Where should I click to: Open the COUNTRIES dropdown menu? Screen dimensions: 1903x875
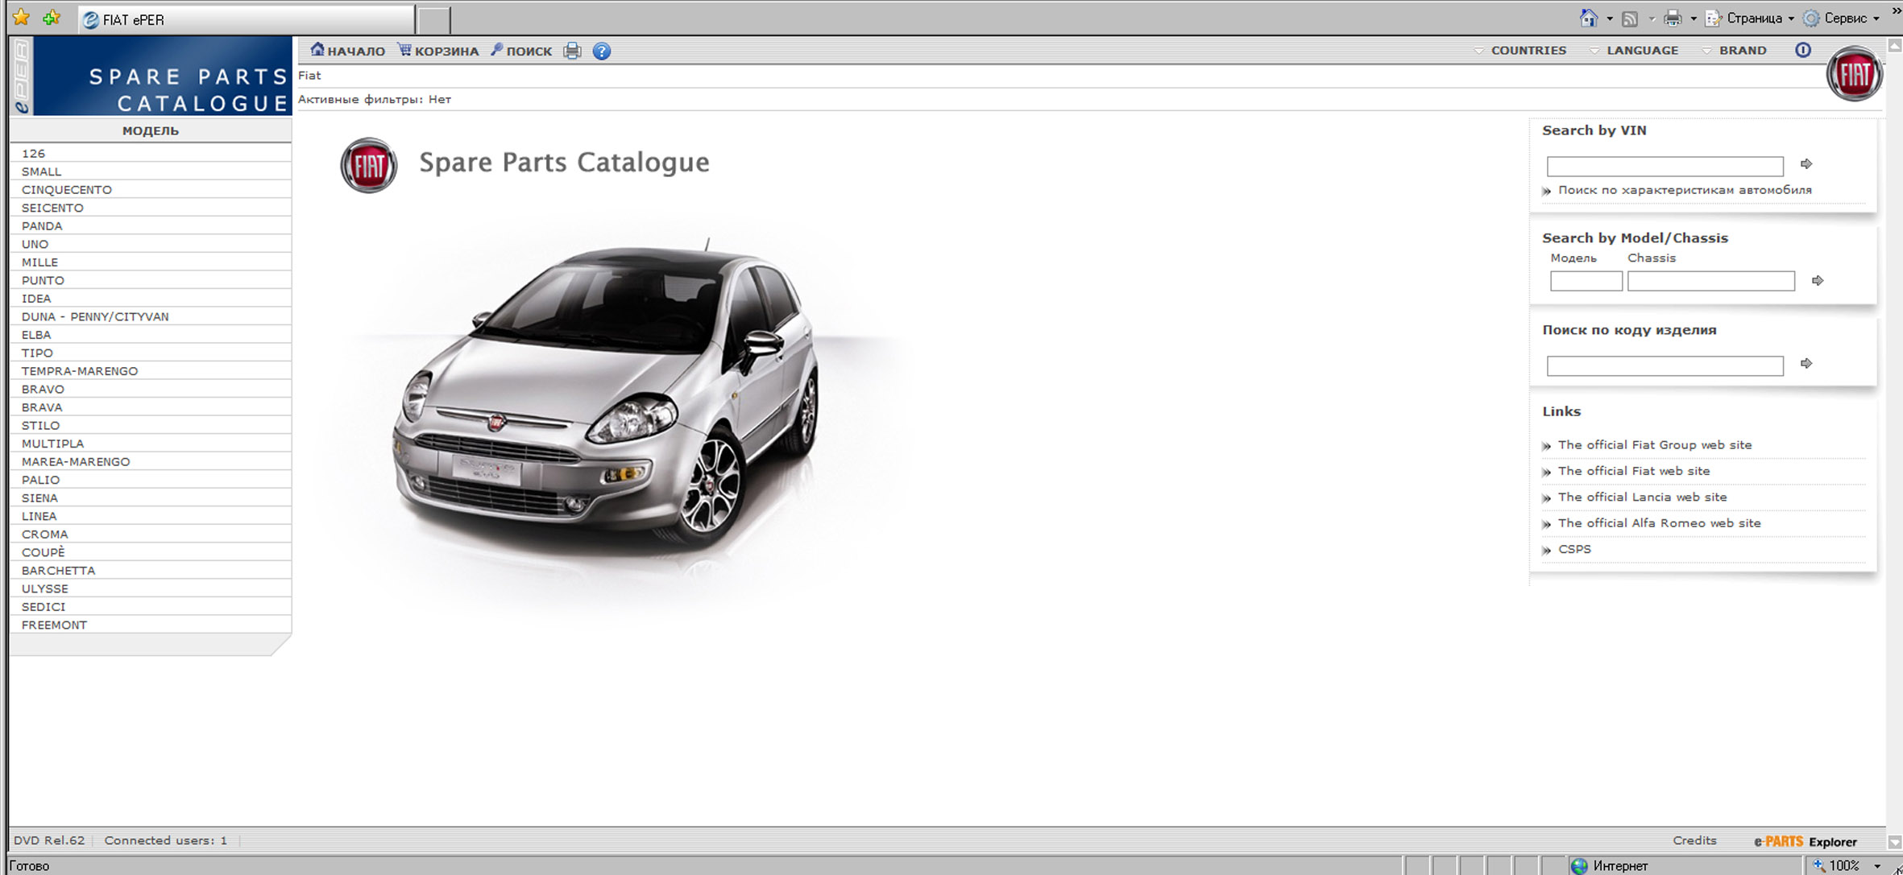[x=1528, y=50]
